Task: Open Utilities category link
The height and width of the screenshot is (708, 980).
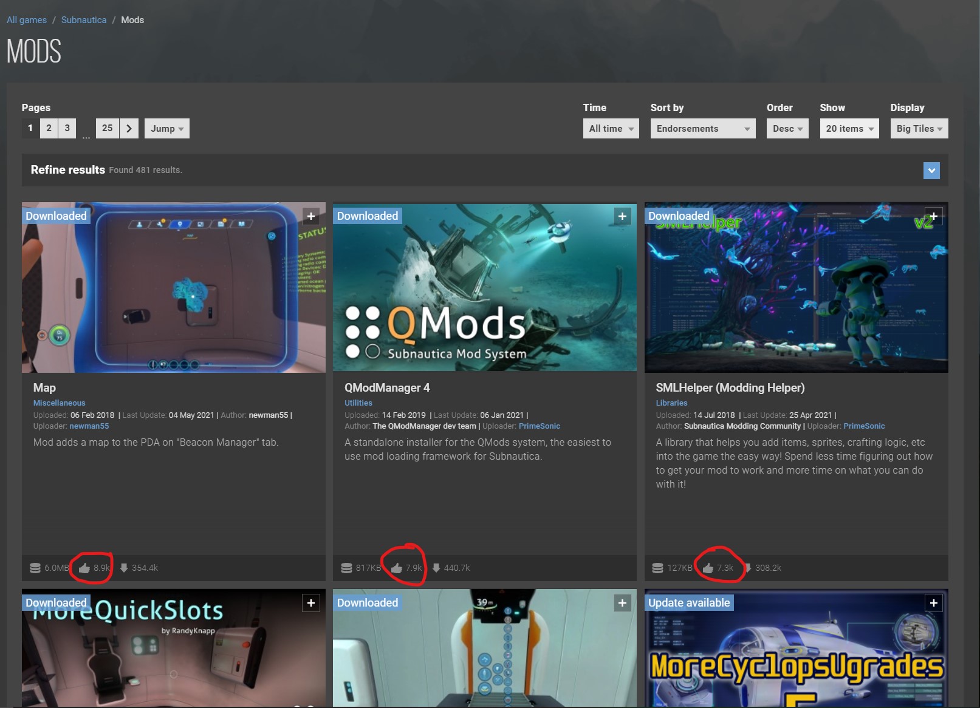Action: click(358, 403)
